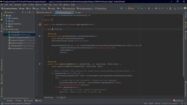Select gradle-wrapper.properties file
The height and width of the screenshot is (105, 187).
[x=22, y=38]
